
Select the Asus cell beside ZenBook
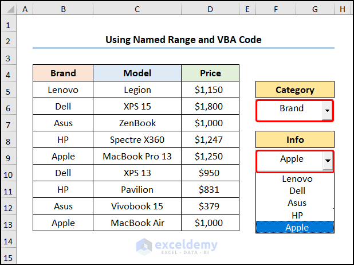[63, 123]
